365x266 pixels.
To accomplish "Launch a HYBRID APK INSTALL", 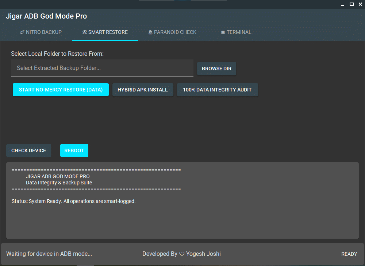I will pyautogui.click(x=143, y=90).
